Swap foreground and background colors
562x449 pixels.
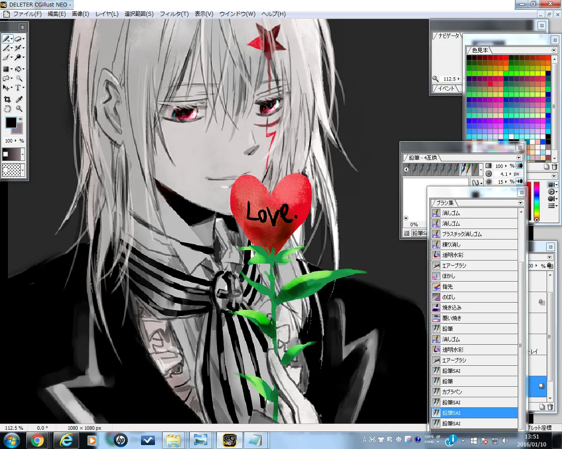click(21, 119)
